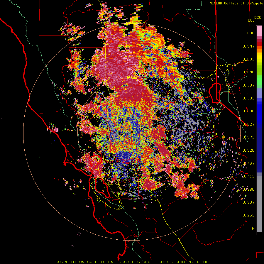Select the 0.360 scale value
The width and height of the screenshot is (264, 264).
click(248, 189)
